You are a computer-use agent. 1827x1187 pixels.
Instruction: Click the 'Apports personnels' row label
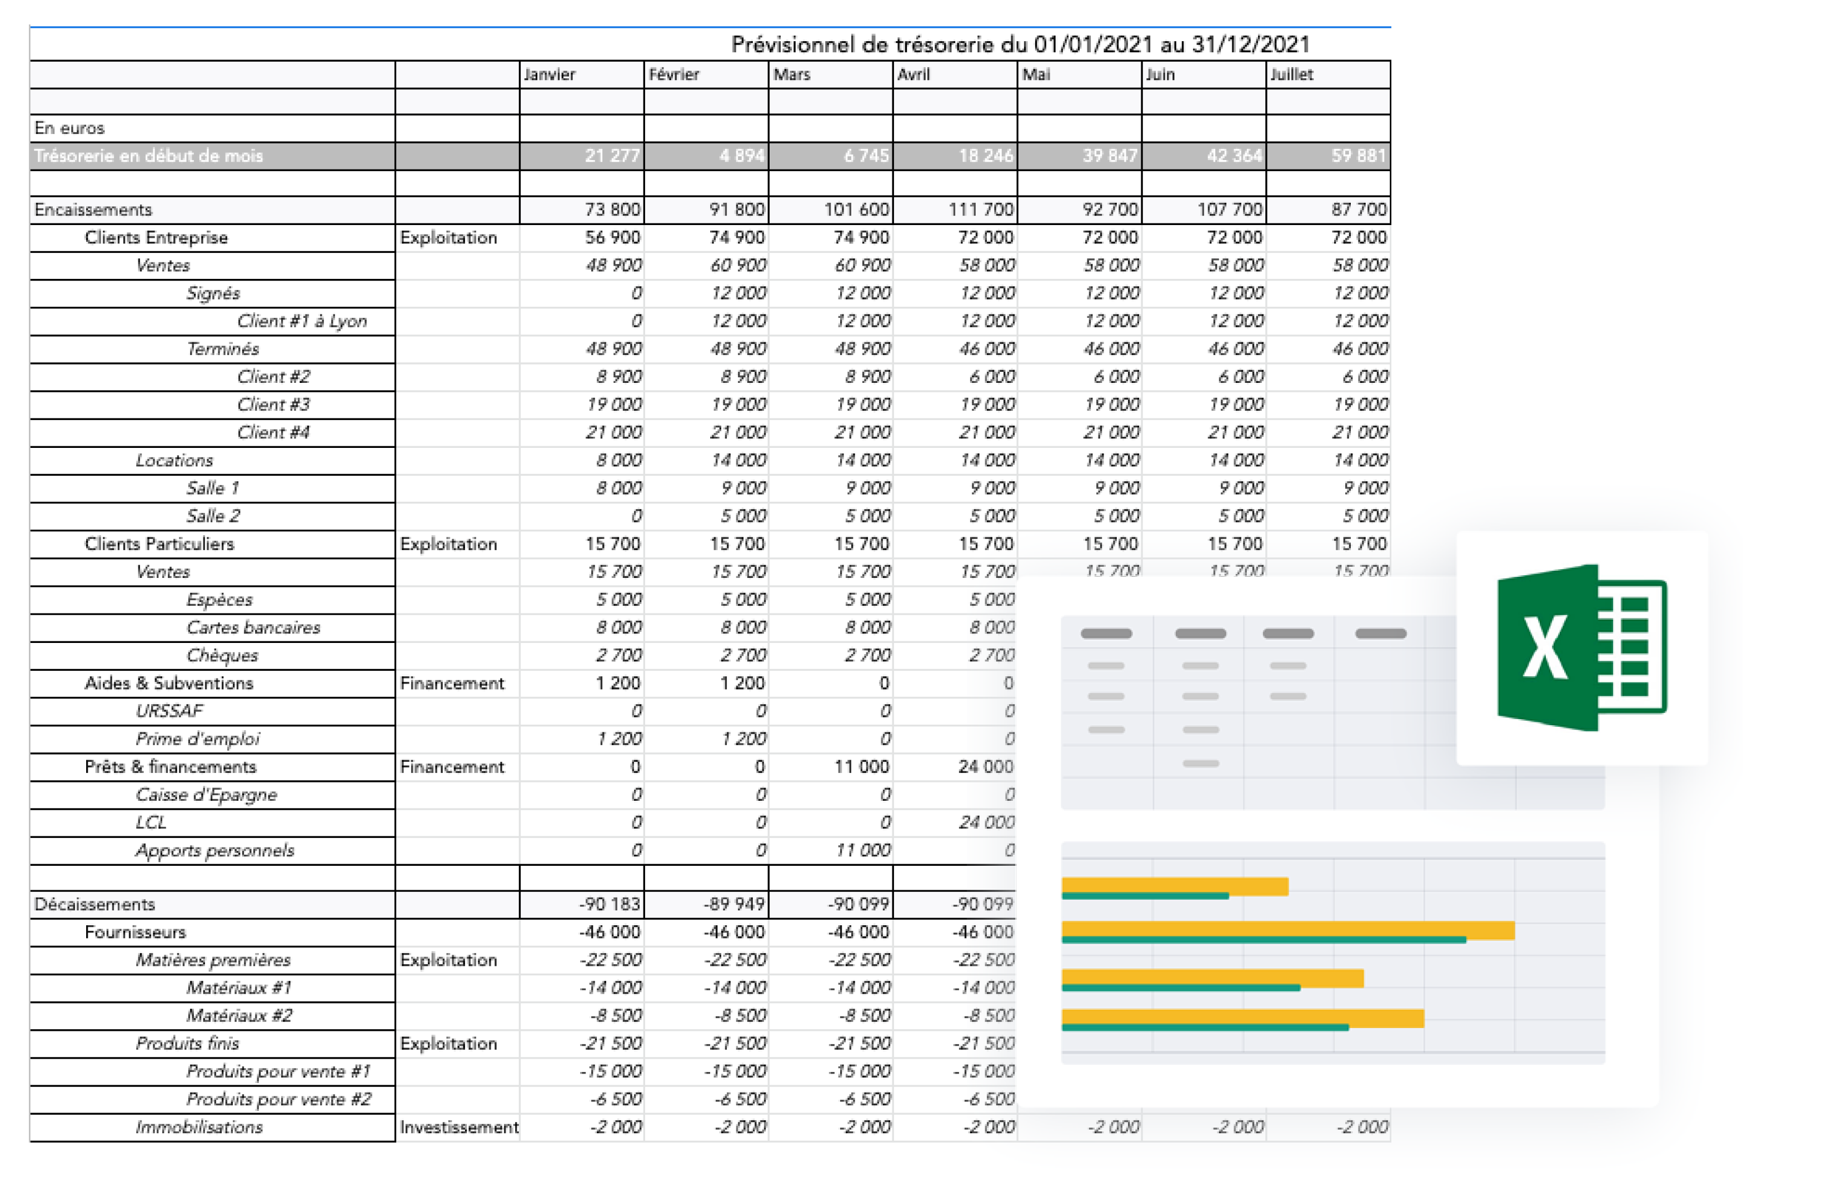(213, 851)
